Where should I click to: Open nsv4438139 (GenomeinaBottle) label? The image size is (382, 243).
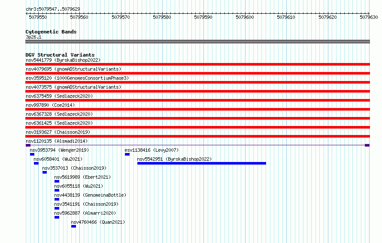pos(90,195)
